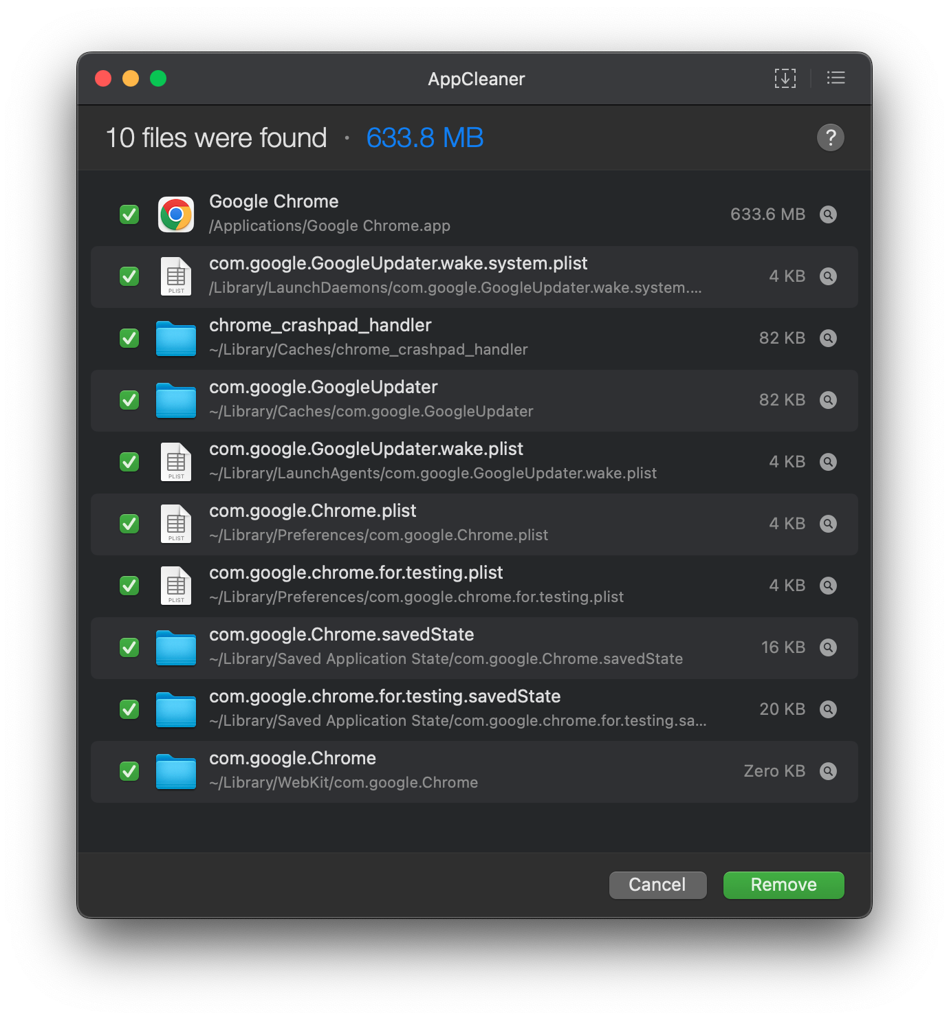Click the Google Chrome app icon
Viewport: 949px width, 1020px height.
tap(176, 214)
